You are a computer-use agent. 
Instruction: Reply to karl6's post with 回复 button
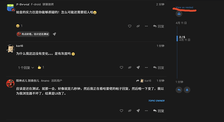158,68
